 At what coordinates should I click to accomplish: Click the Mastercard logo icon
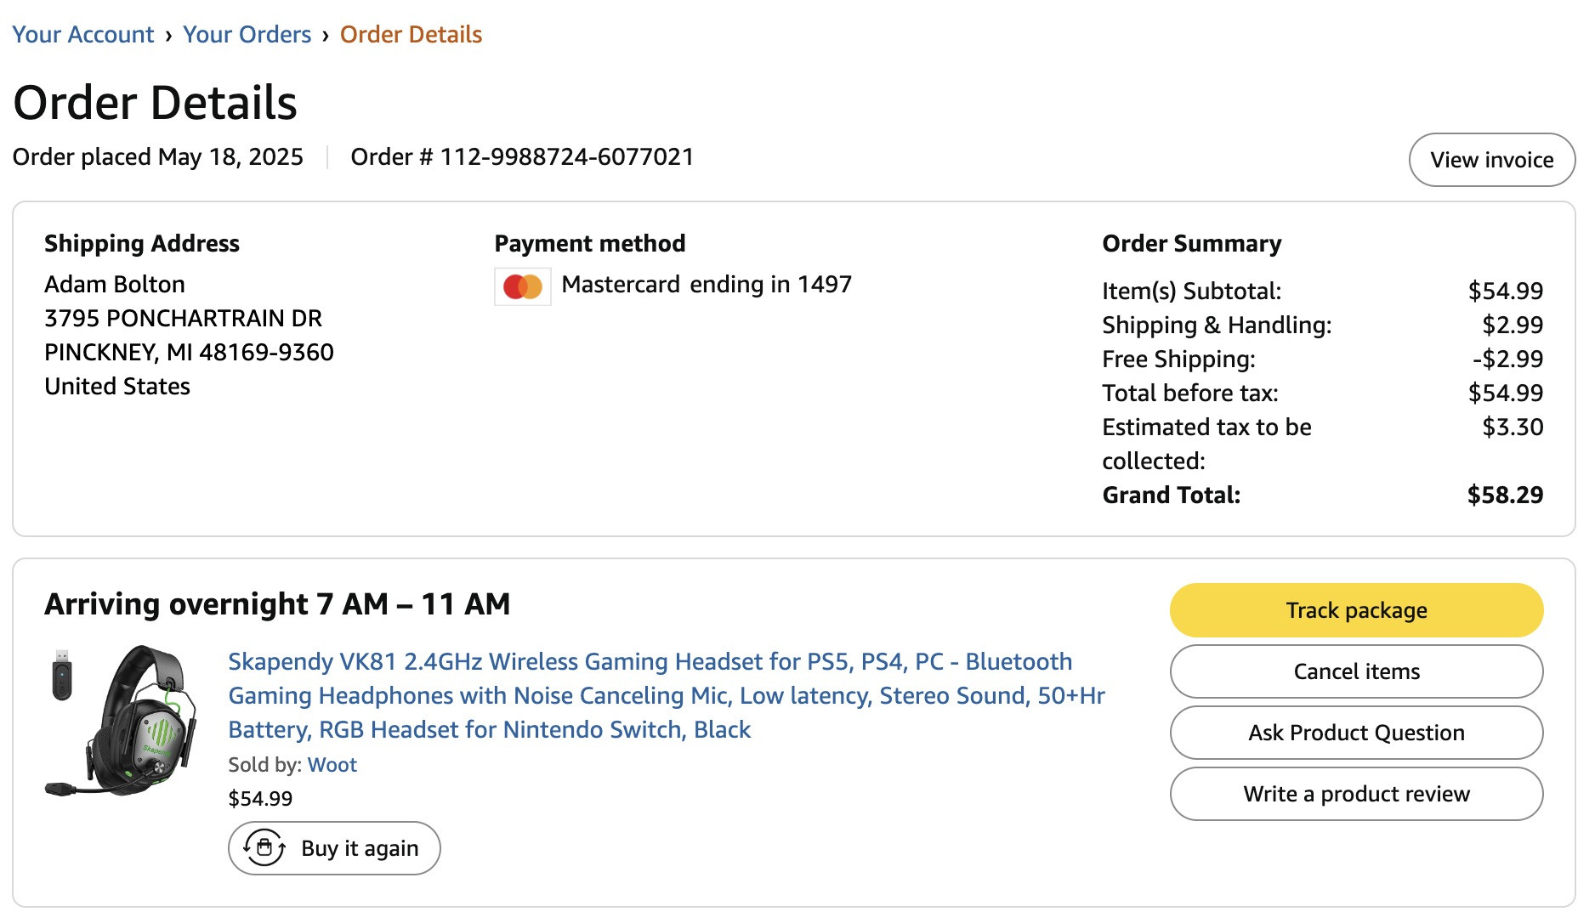[x=522, y=286]
